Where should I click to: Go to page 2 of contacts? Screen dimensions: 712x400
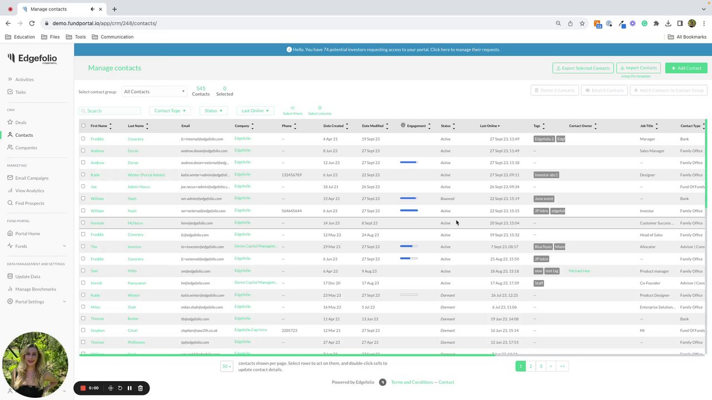[x=531, y=366]
